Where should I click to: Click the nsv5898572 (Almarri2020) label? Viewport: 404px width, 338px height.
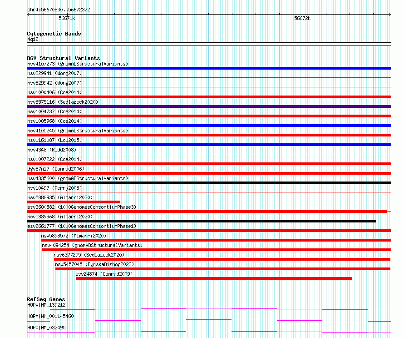pos(74,236)
